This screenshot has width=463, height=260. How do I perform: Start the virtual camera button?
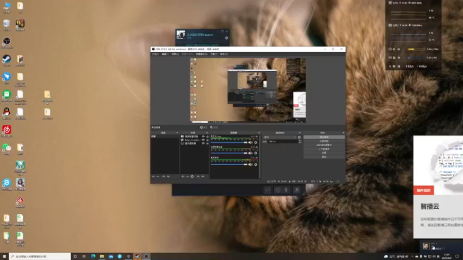pos(324,145)
